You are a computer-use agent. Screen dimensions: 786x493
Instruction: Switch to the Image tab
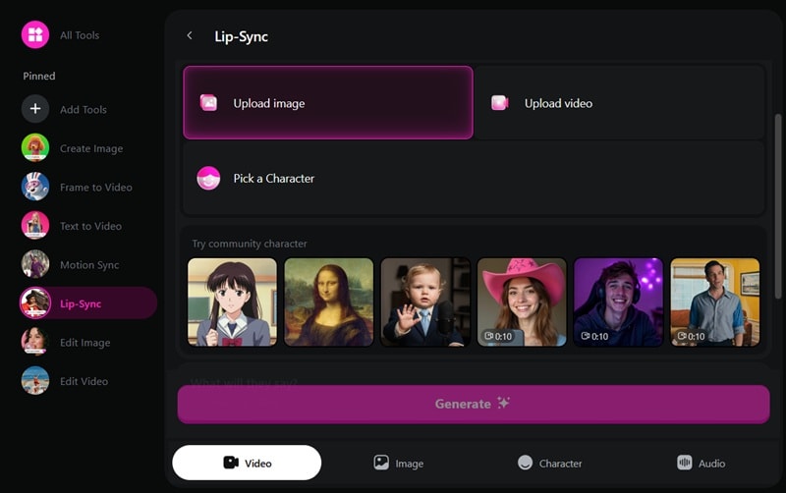point(399,463)
